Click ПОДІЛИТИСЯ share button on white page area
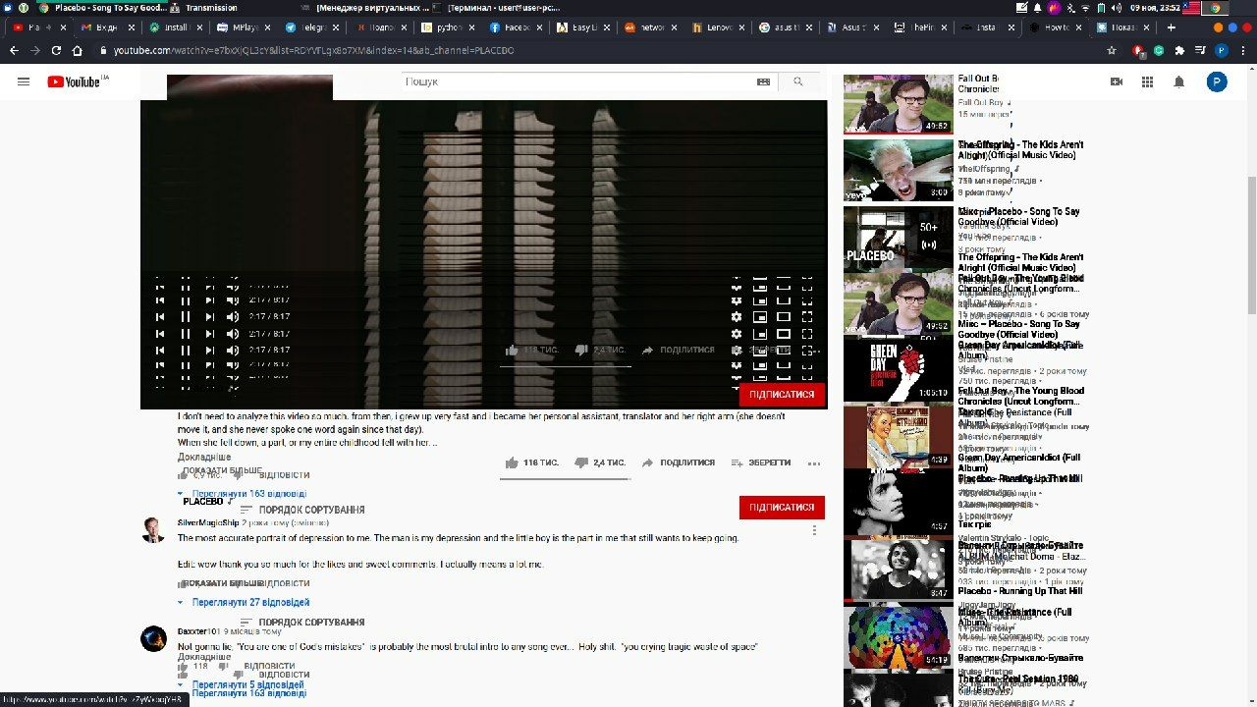This screenshot has width=1257, height=707. 678,462
